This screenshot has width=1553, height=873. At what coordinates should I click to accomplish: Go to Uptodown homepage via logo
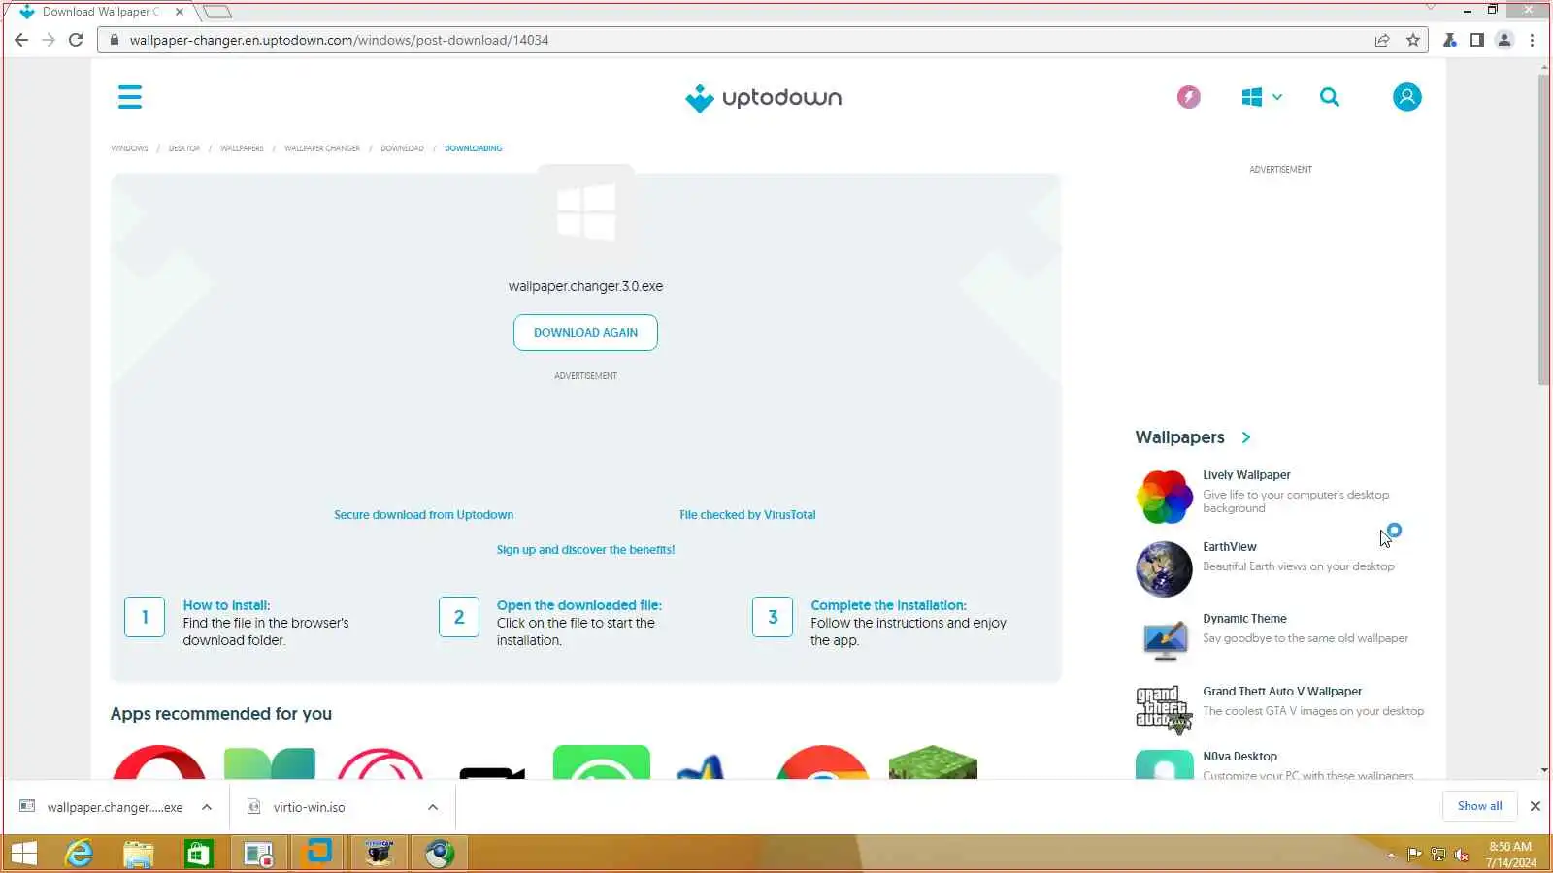pos(763,98)
